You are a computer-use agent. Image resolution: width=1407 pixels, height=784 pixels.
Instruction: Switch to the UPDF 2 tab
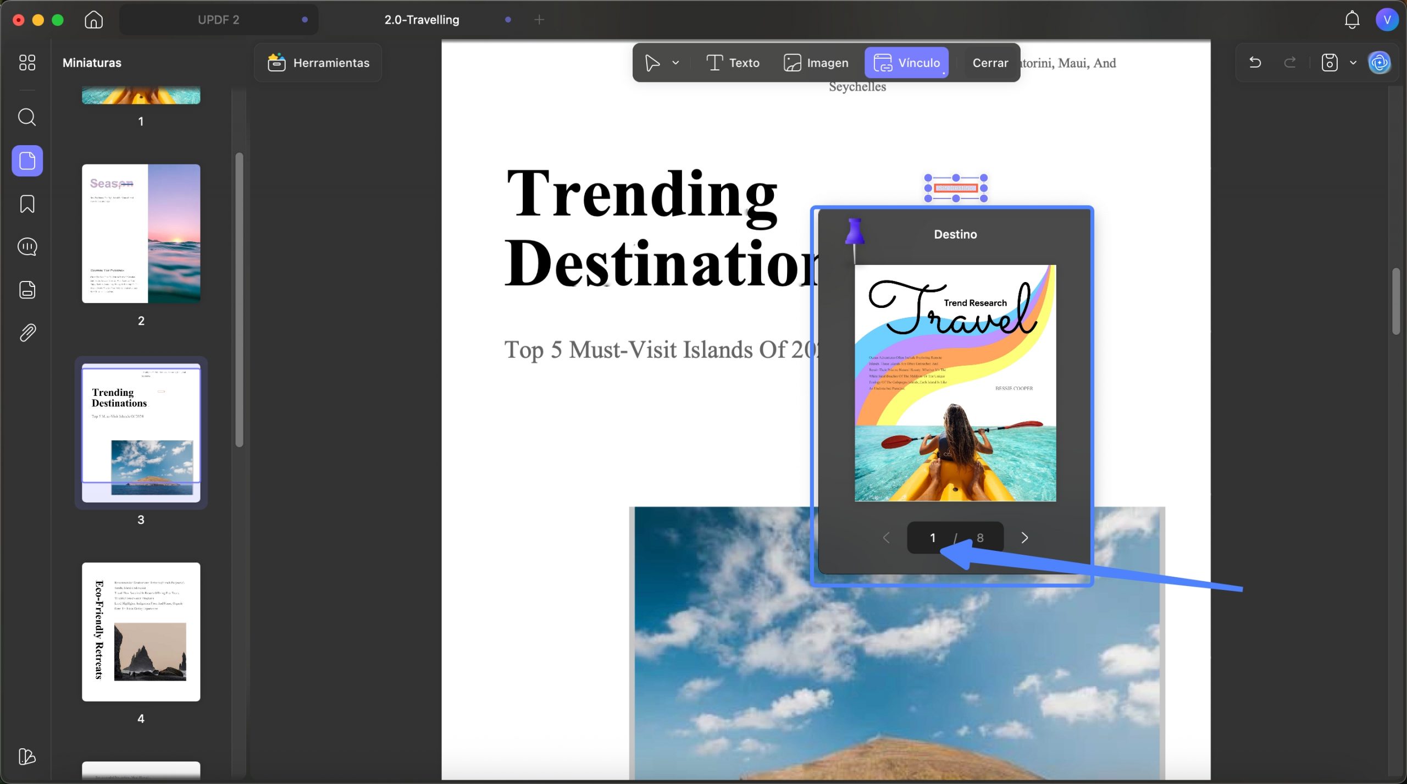(219, 20)
